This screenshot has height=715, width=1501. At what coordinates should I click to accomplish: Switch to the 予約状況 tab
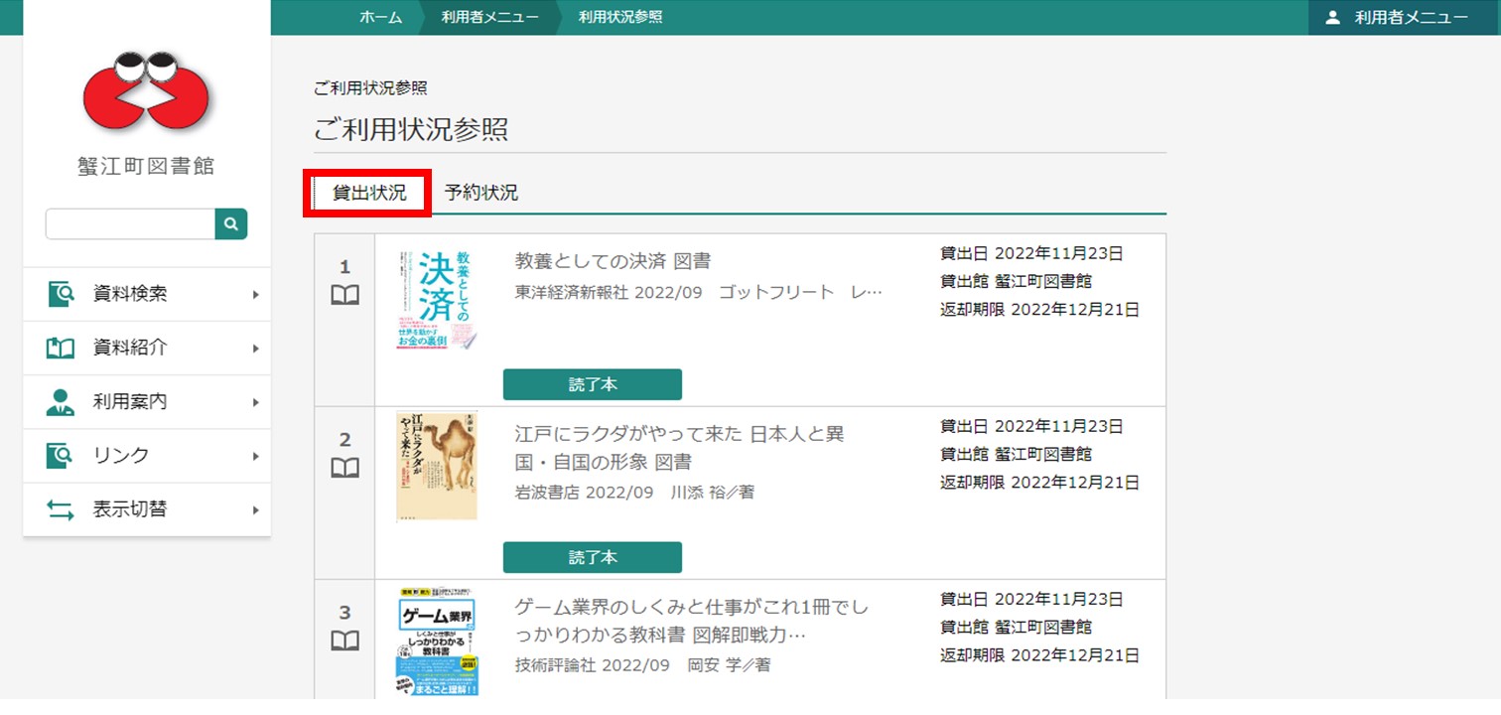(x=481, y=193)
